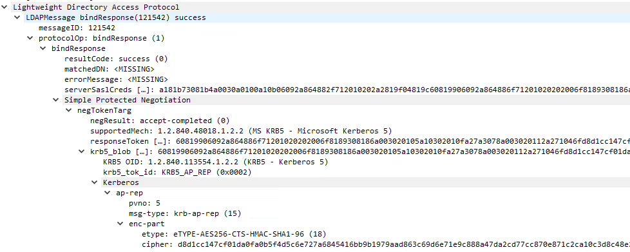The image size is (630, 252).
Task: Select negResult: accept-completed (0) row
Action: (160, 121)
